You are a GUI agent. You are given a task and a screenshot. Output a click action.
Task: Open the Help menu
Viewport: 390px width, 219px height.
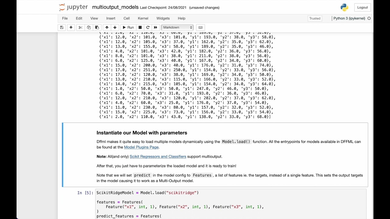pos(182,19)
